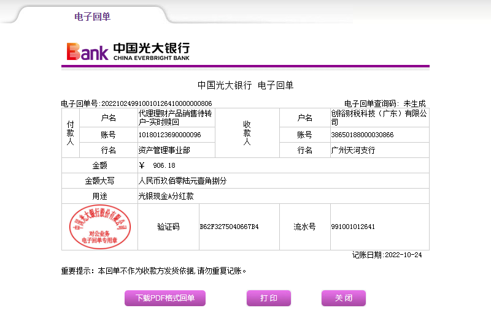The height and width of the screenshot is (327, 491).
Task: Click payee account 38650188000030866
Action: [x=362, y=135]
